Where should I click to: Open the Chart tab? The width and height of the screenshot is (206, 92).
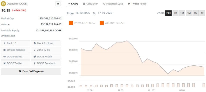73,4
